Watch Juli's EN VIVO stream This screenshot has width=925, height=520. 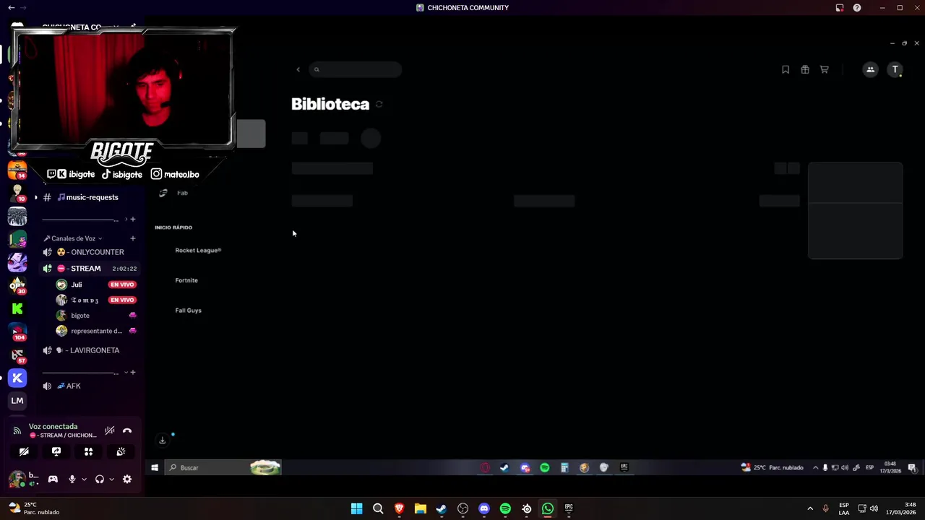(x=122, y=285)
